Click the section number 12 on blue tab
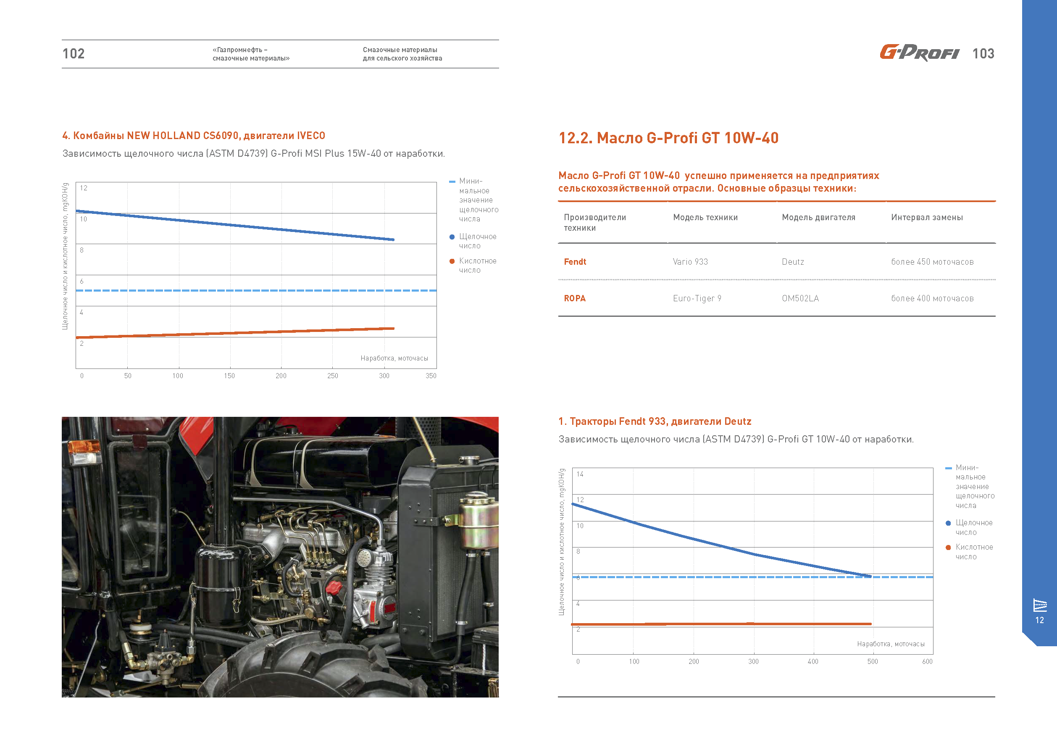The image size is (1057, 737). 1039,620
